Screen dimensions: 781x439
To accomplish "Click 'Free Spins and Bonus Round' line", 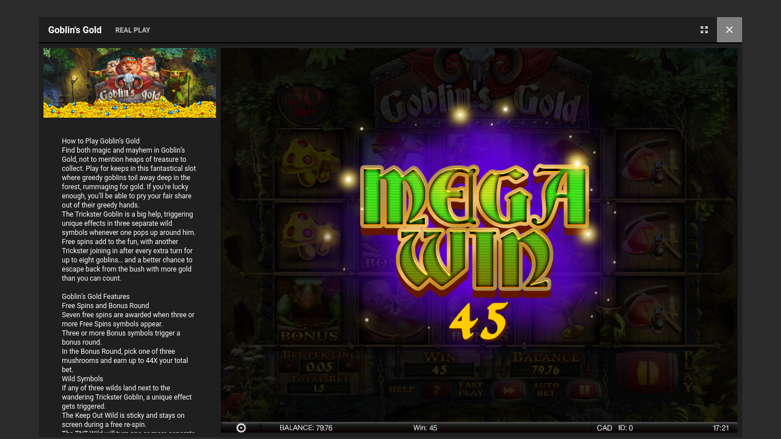I will point(105,306).
